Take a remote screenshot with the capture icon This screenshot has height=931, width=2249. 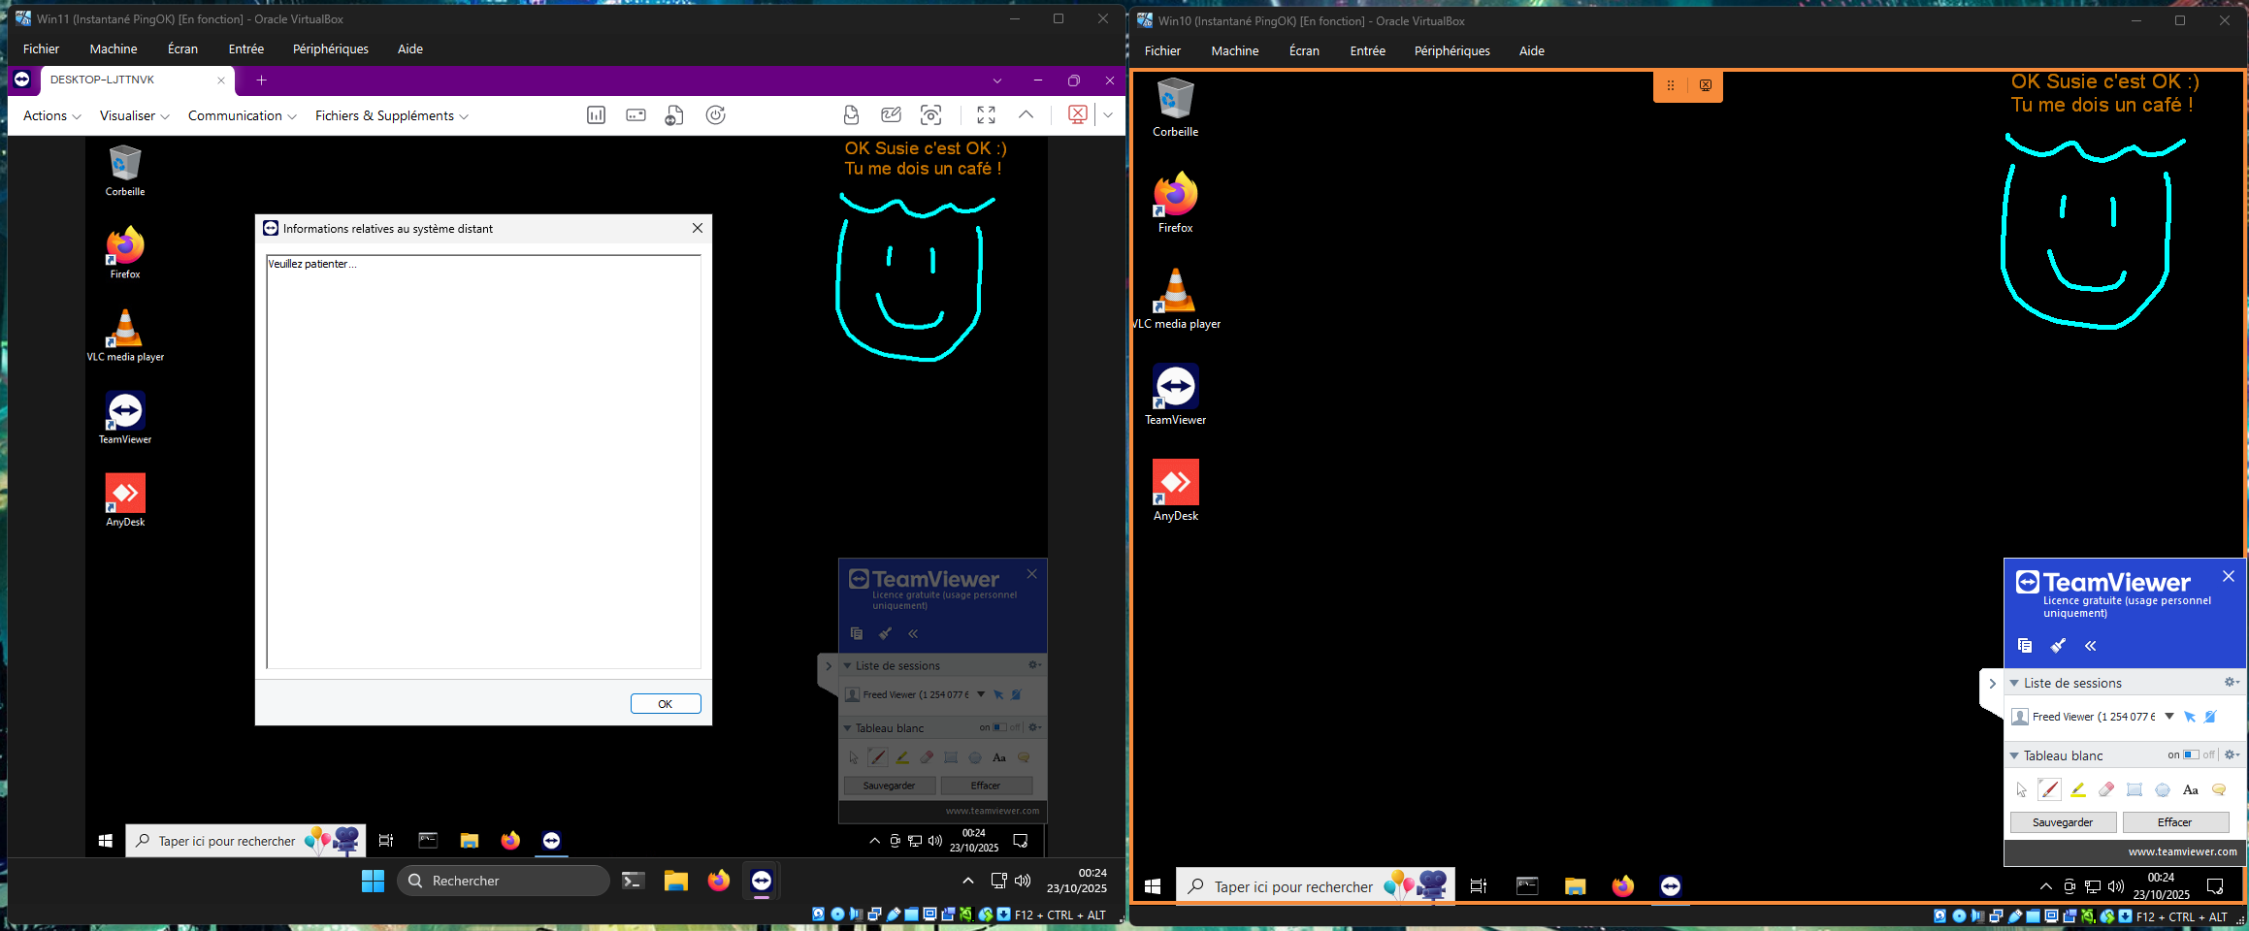[x=930, y=115]
